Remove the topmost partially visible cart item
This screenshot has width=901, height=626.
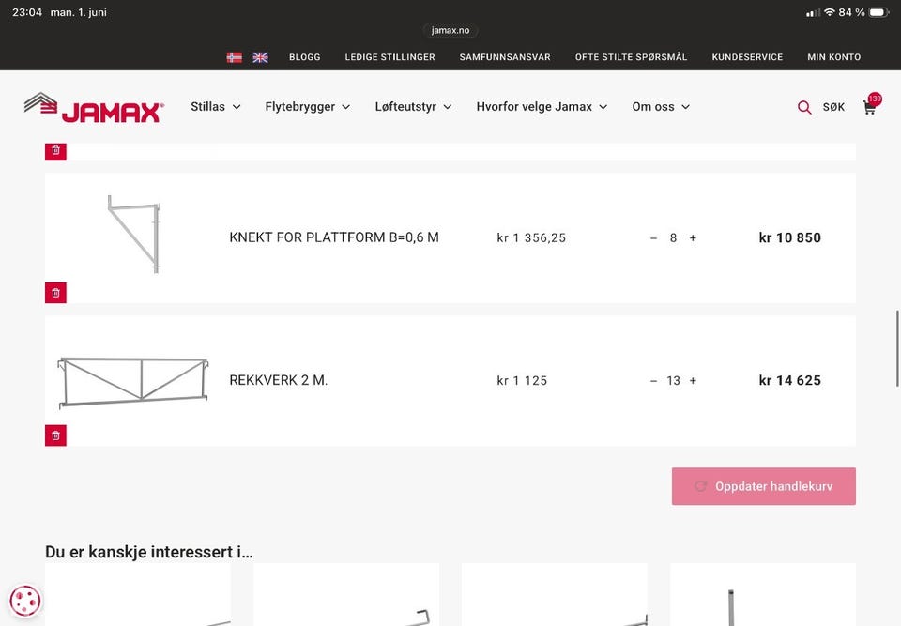click(x=55, y=151)
